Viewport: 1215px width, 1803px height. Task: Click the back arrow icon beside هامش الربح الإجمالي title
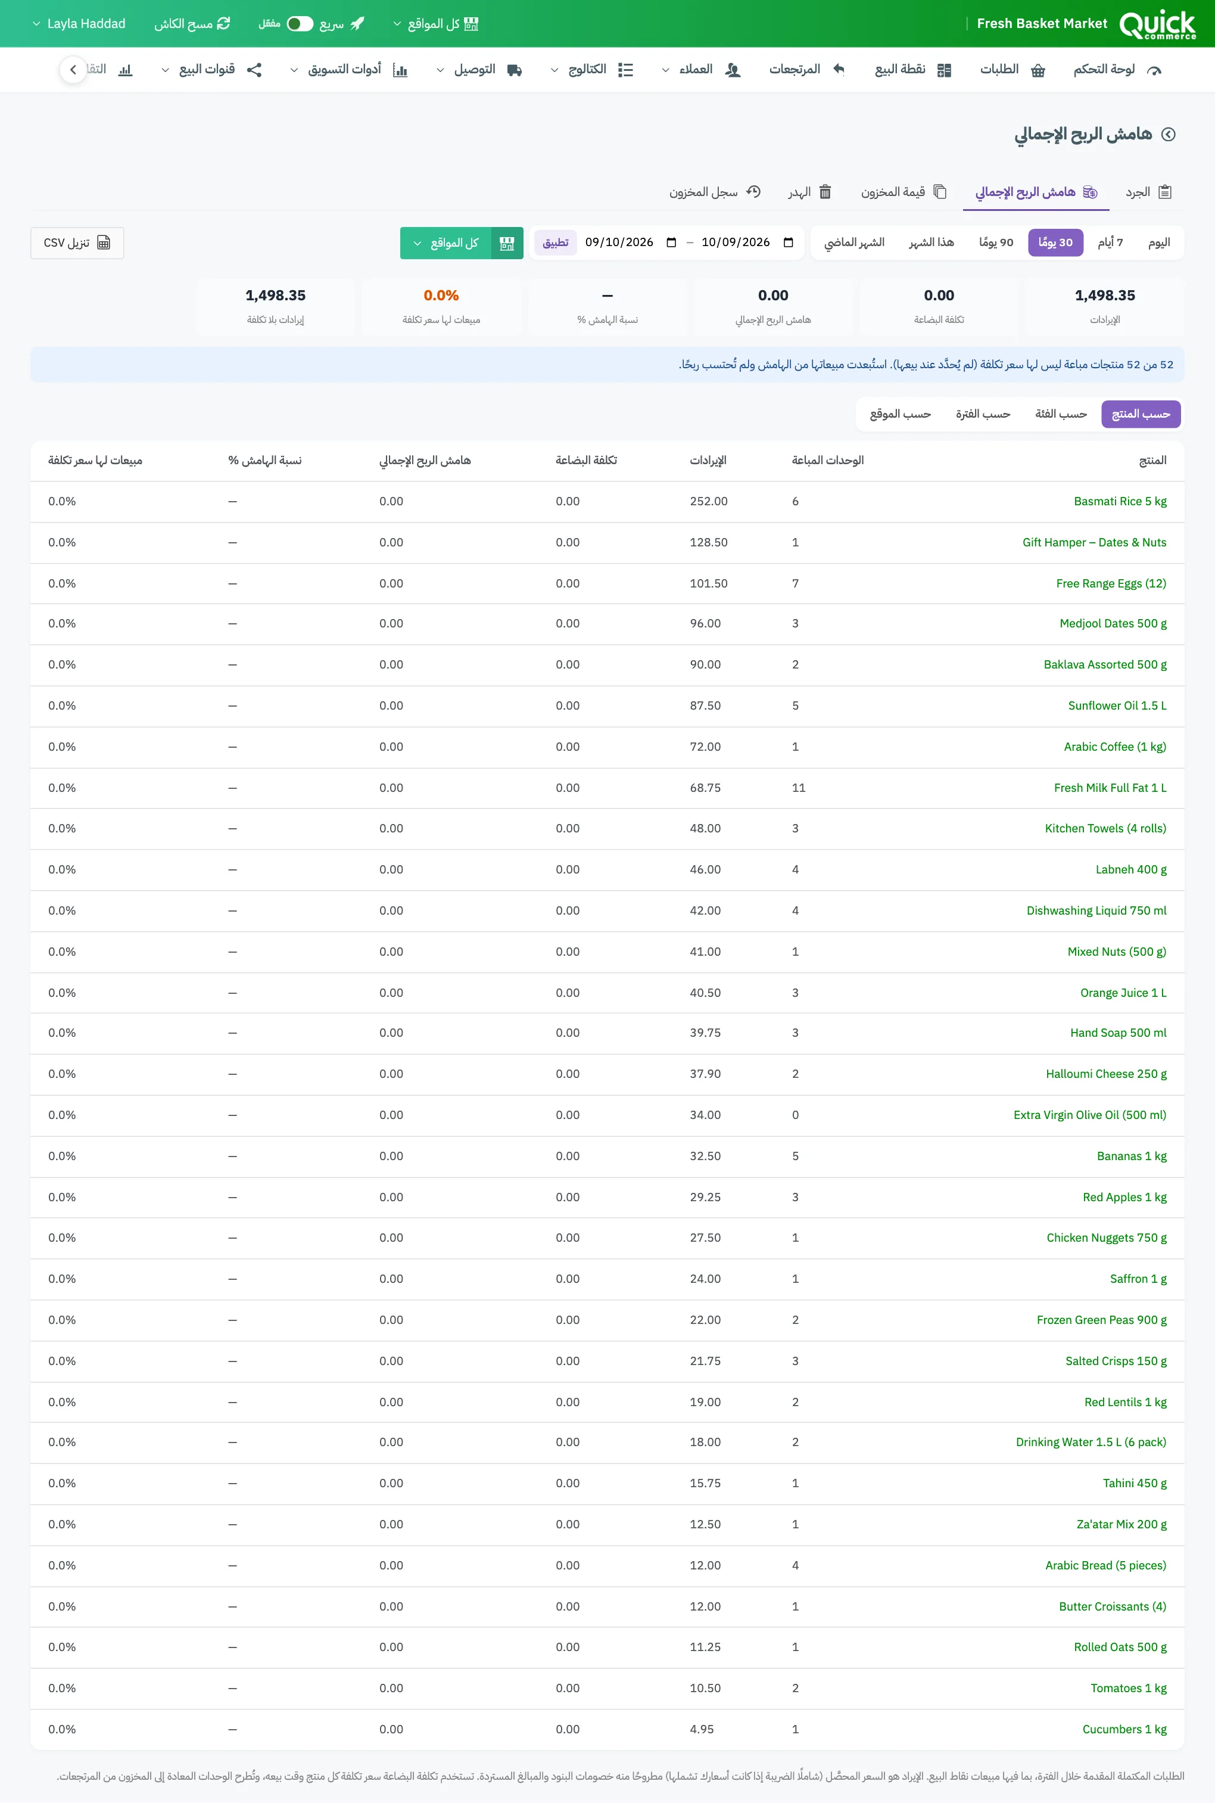click(1169, 134)
